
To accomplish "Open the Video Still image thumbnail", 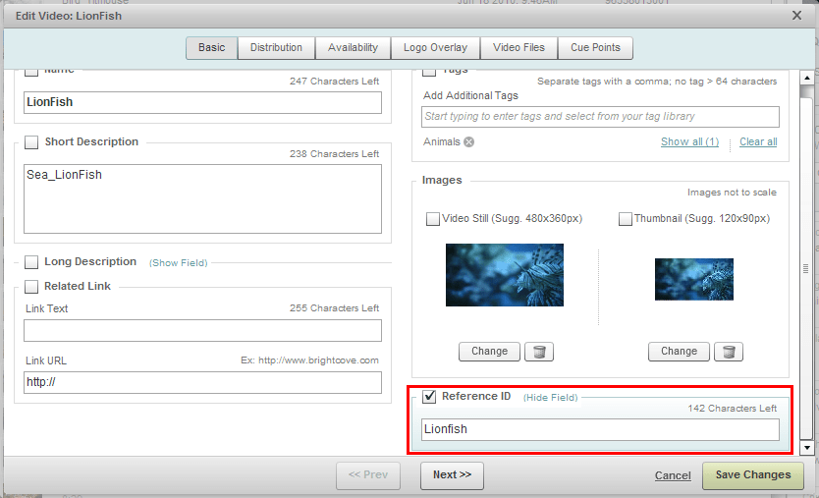I will tap(505, 275).
